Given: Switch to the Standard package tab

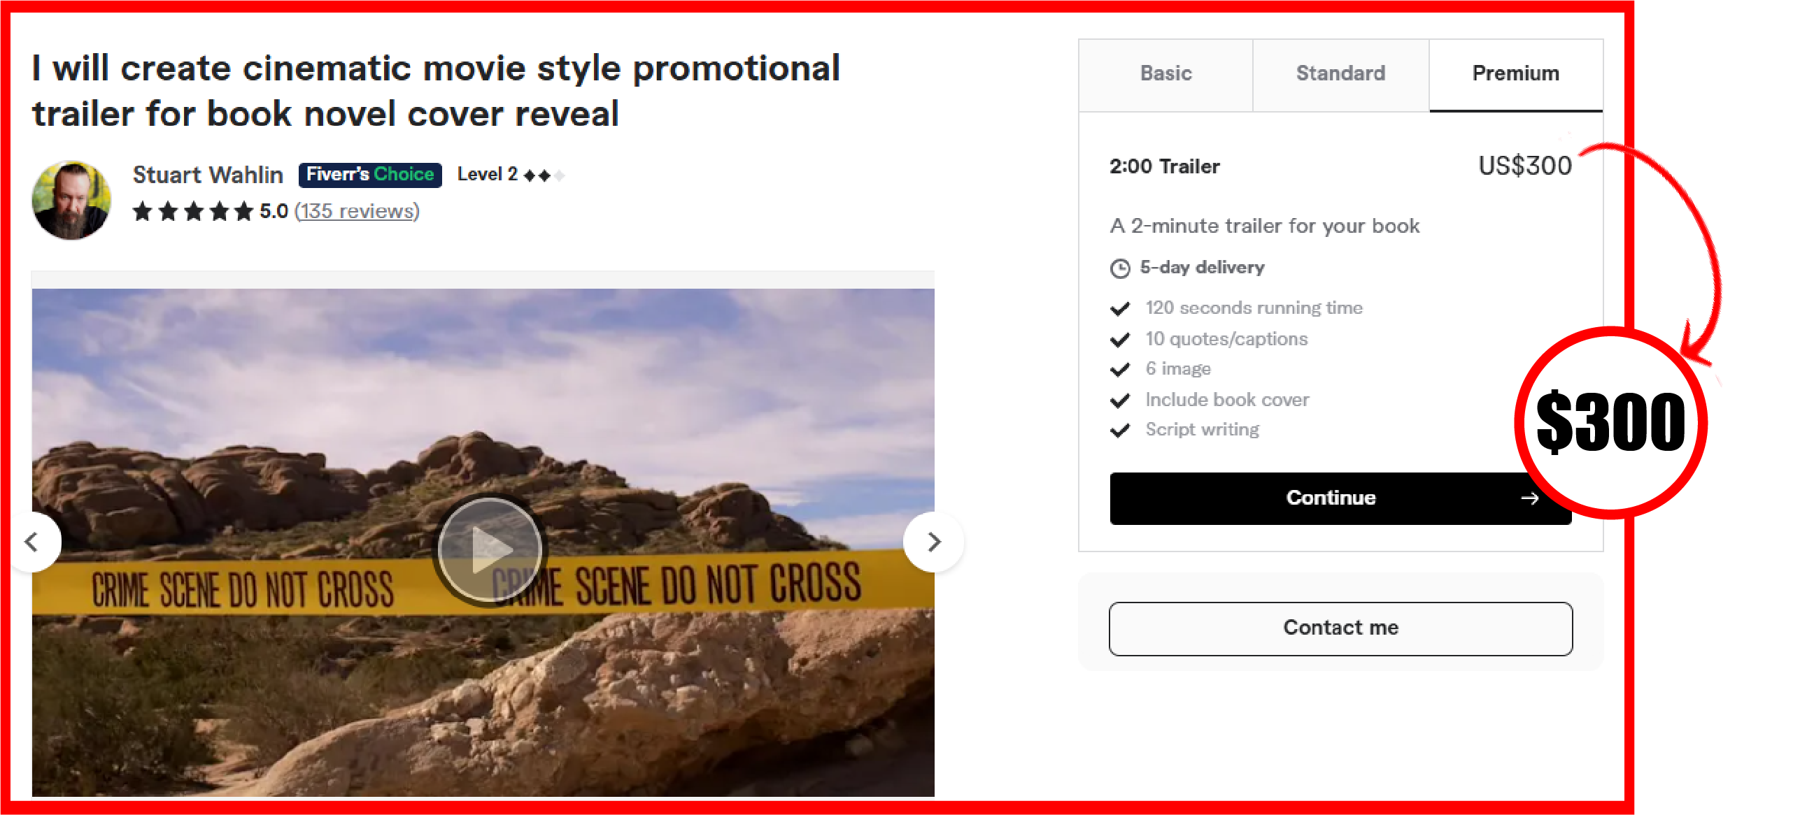Looking at the screenshot, I should [1340, 74].
